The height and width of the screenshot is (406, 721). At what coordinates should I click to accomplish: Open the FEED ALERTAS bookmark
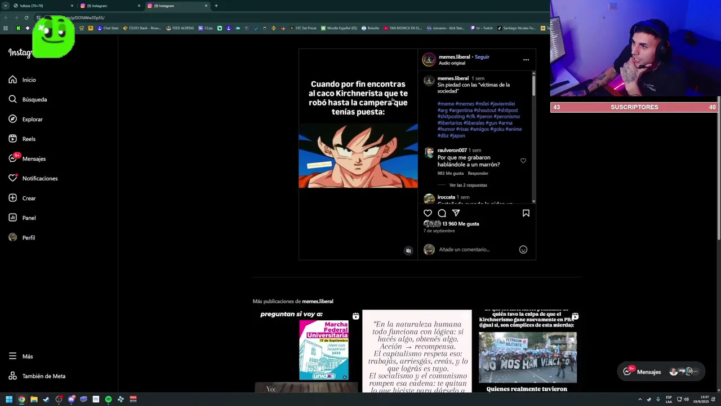pyautogui.click(x=180, y=28)
